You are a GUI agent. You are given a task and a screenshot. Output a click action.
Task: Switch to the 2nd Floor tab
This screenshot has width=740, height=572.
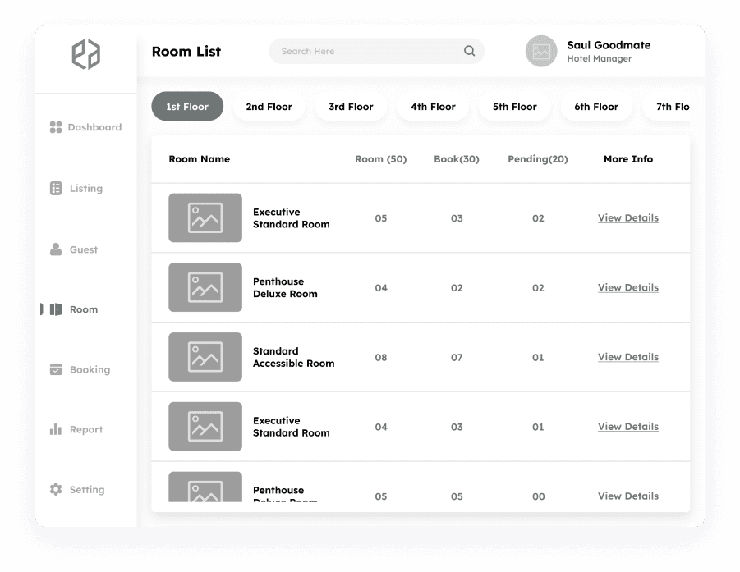(269, 106)
